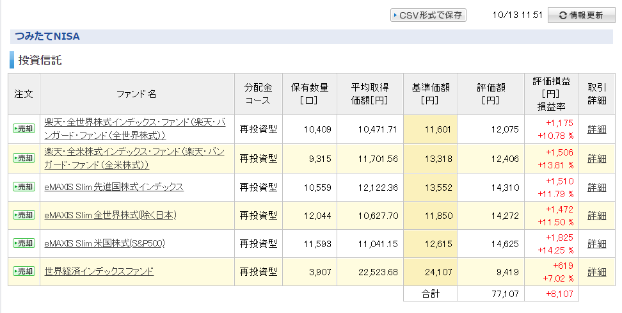622x313 pixels.
Task: Open 詳細 for the 全世界株式(除く日本) row
Action: [x=596, y=216]
